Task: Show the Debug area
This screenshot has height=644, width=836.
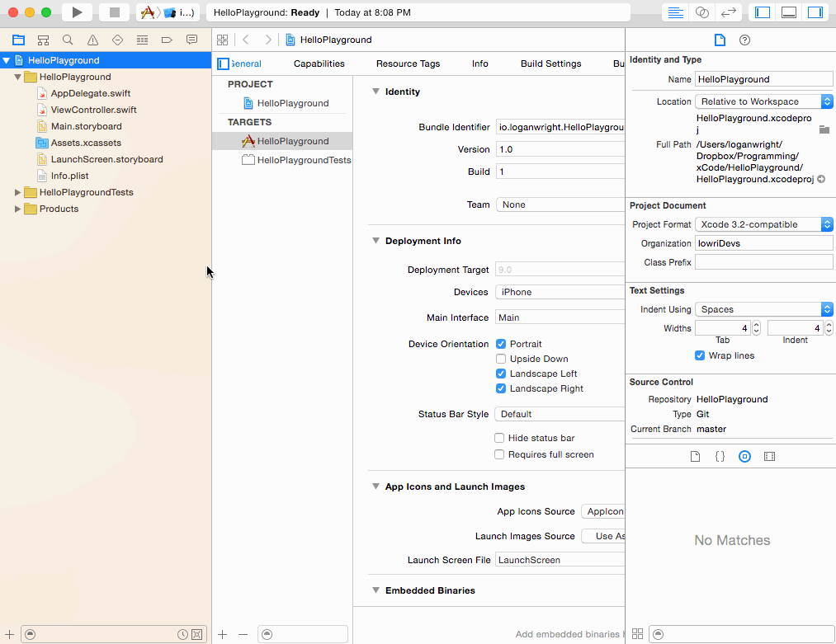Action: 789,12
